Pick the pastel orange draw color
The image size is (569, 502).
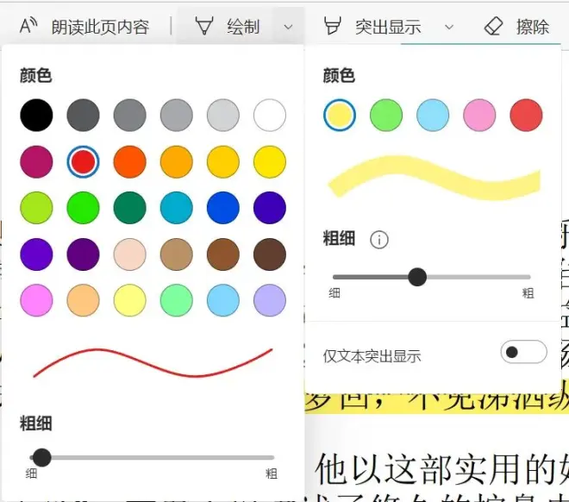(x=83, y=300)
